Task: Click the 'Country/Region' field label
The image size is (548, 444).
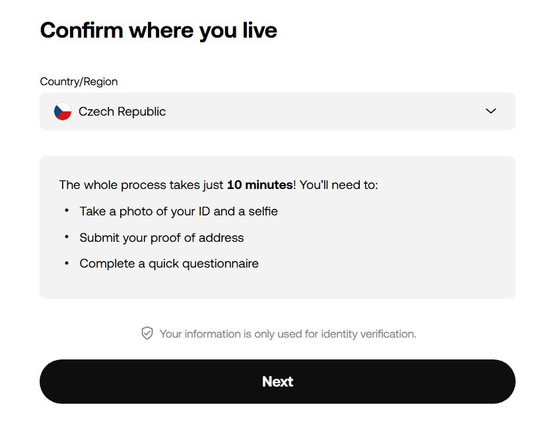Action: [79, 81]
